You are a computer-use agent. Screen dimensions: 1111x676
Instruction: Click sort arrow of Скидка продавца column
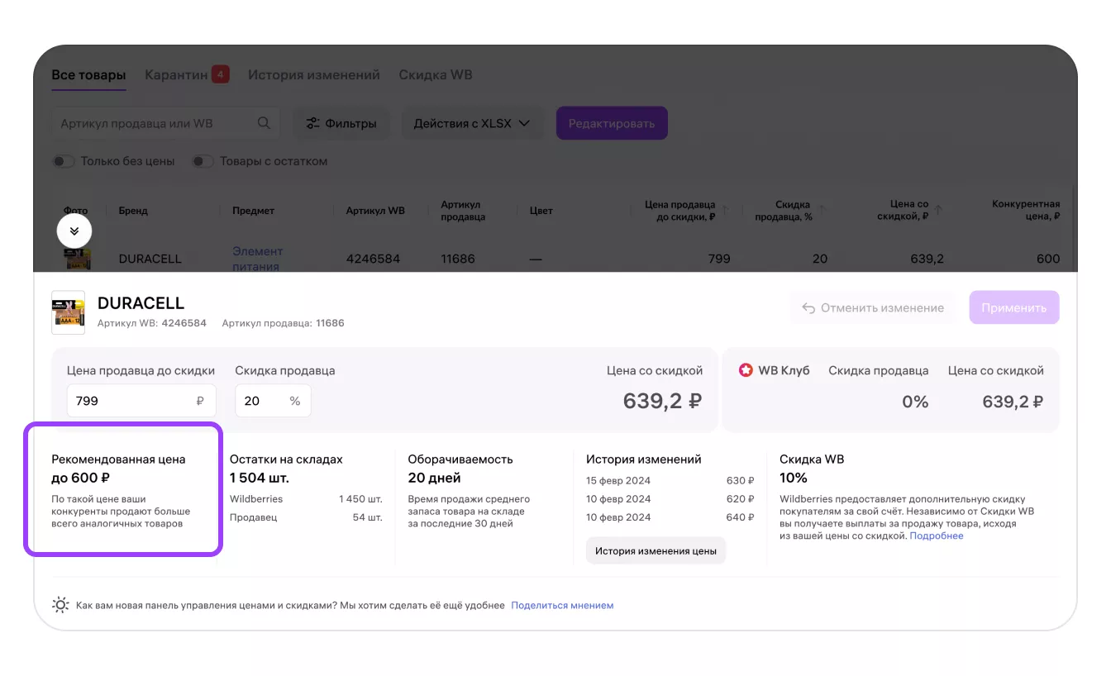click(x=823, y=210)
